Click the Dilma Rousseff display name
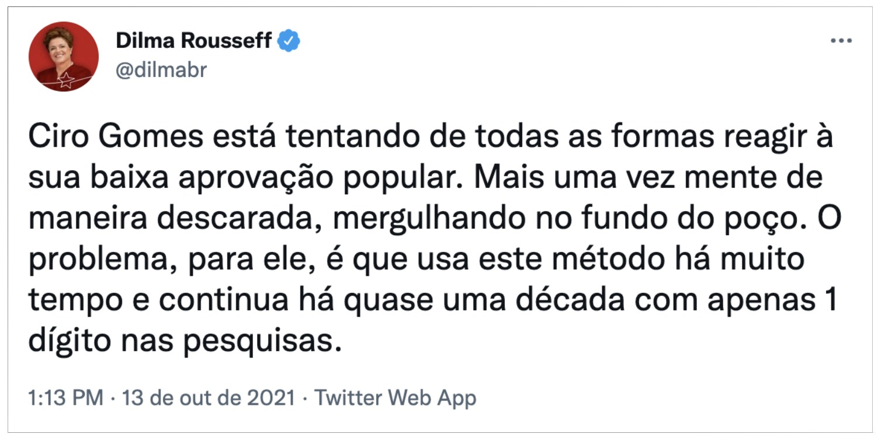The image size is (881, 441). click(194, 41)
